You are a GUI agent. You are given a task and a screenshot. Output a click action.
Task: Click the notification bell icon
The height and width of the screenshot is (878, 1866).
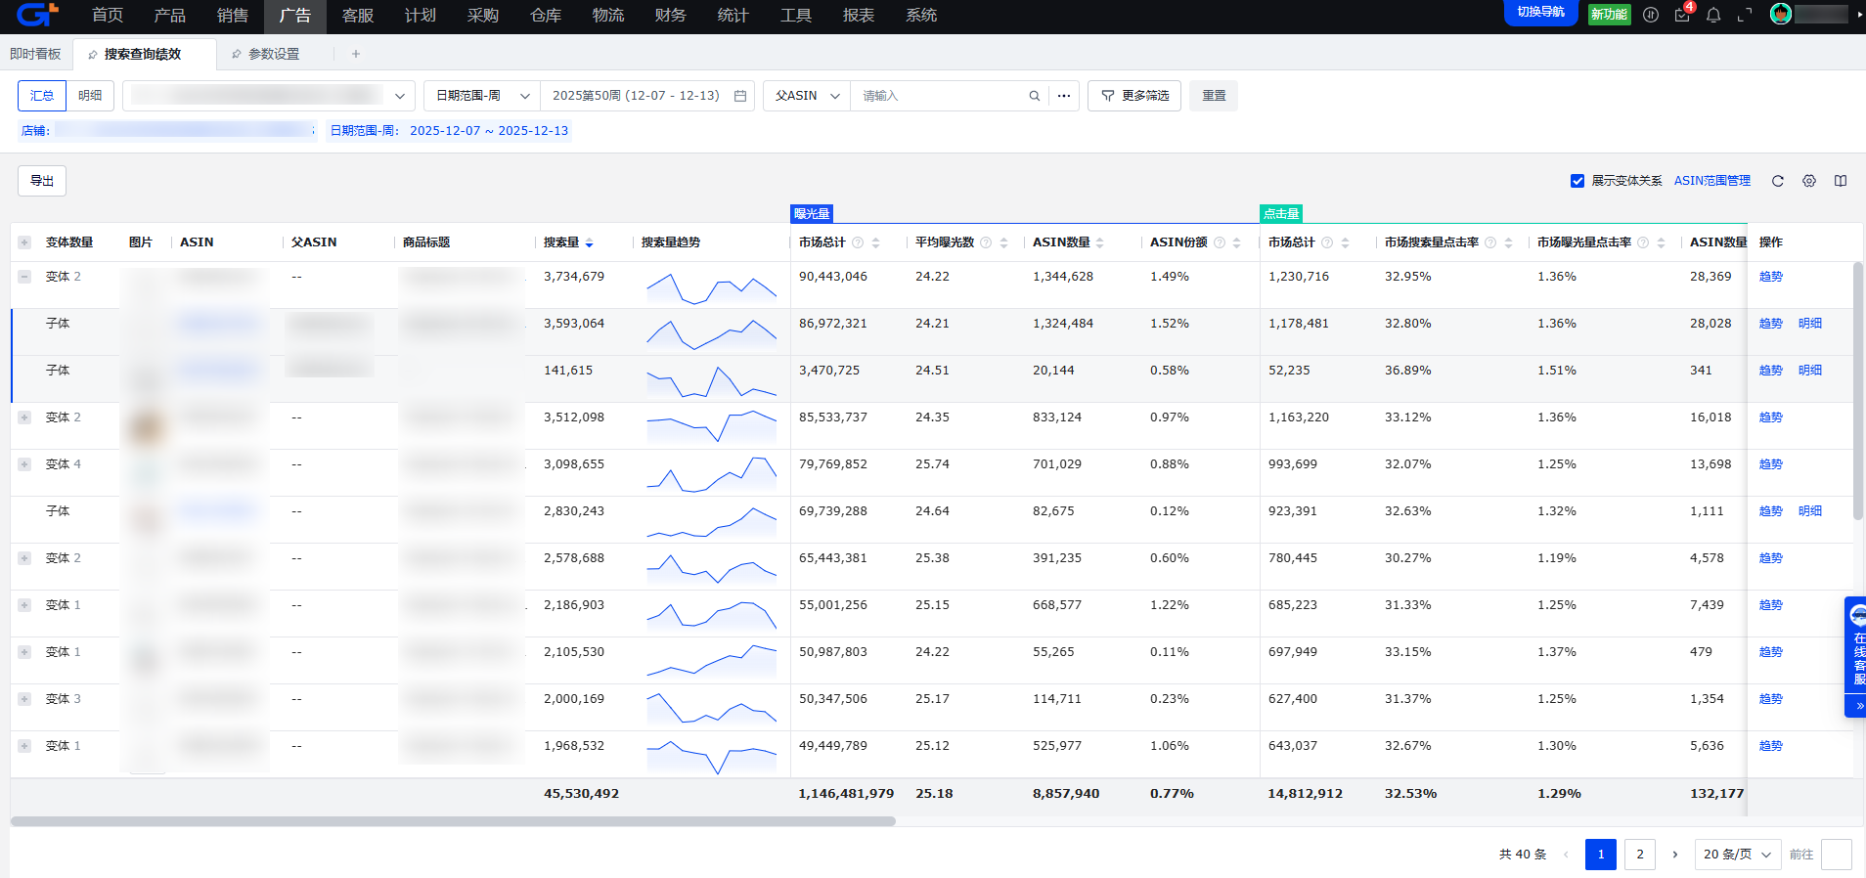(1713, 15)
